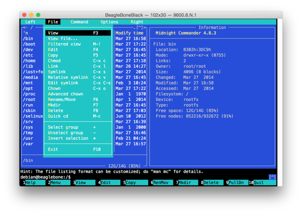Click the PullDn function key button
Image resolution: width=302 pixels, height=214 pixels.
(x=238, y=183)
